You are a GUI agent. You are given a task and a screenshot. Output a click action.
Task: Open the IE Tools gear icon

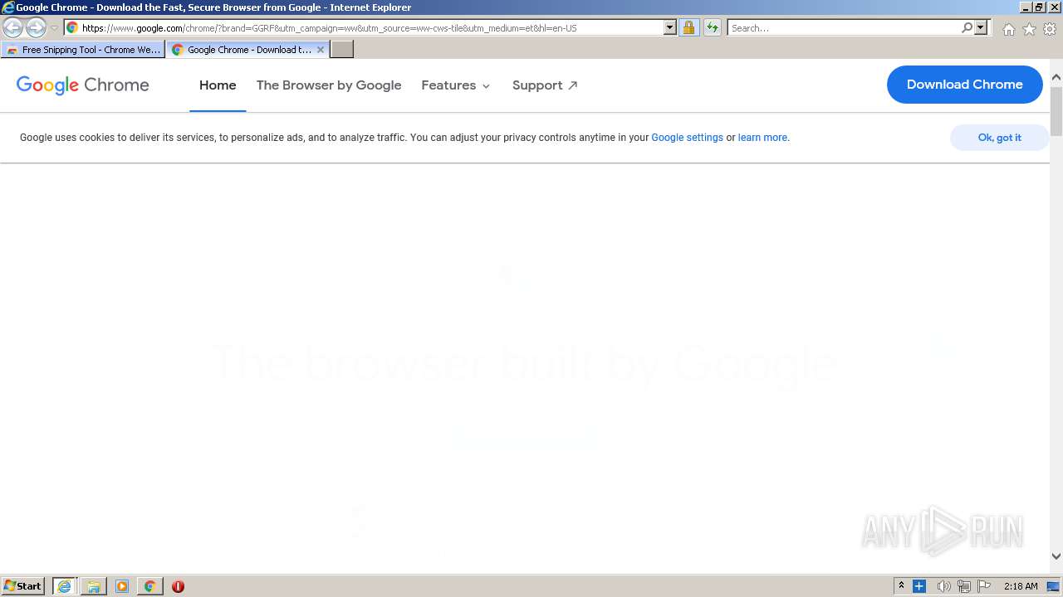[1050, 29]
